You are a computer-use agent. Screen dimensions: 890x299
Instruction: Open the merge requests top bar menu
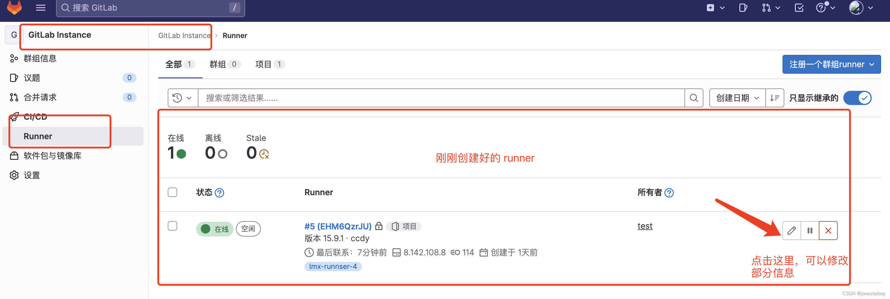pos(771,8)
